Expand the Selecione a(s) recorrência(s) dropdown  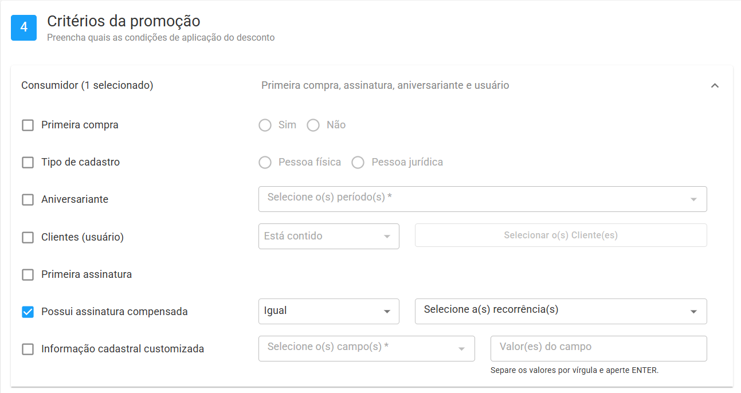(x=561, y=311)
